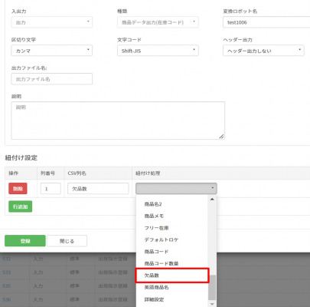Choose フリー在庫 in the dropdown list

point(172,228)
